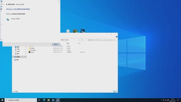Launch Microsoft Edge from the taskbar
181x102 pixels.
click(x=44, y=100)
